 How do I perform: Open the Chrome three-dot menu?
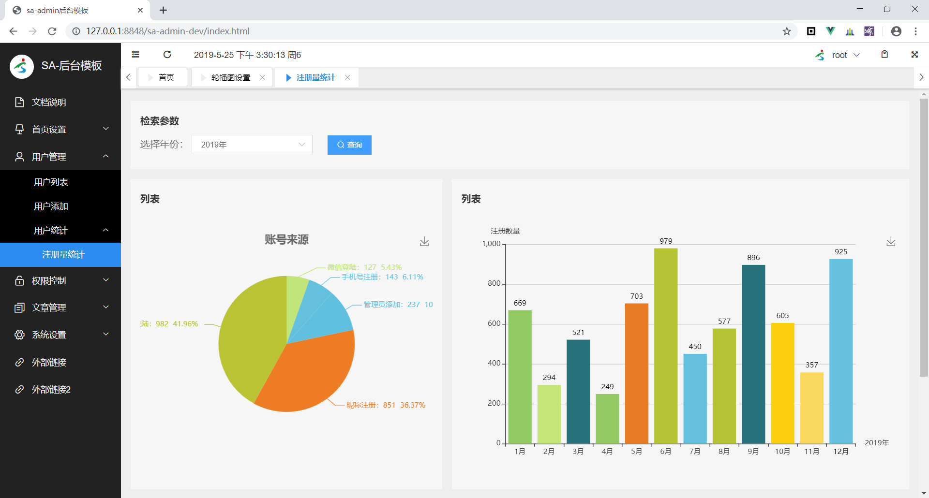click(915, 31)
